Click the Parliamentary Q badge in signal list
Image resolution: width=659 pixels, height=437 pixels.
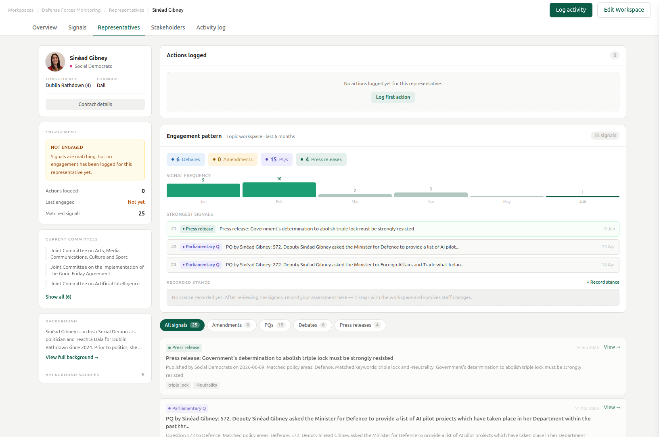tap(187, 408)
